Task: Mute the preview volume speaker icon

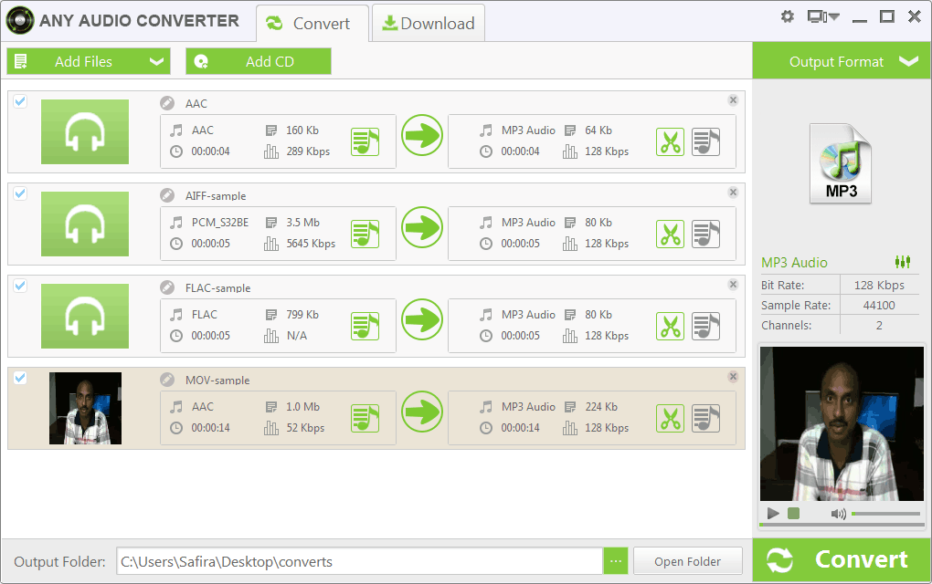Action: tap(838, 514)
